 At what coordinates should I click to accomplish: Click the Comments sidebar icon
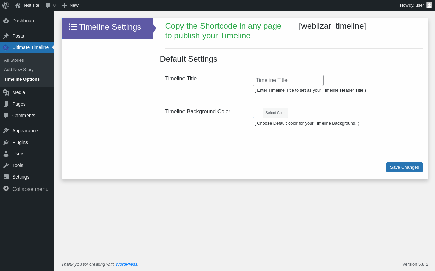coord(6,116)
